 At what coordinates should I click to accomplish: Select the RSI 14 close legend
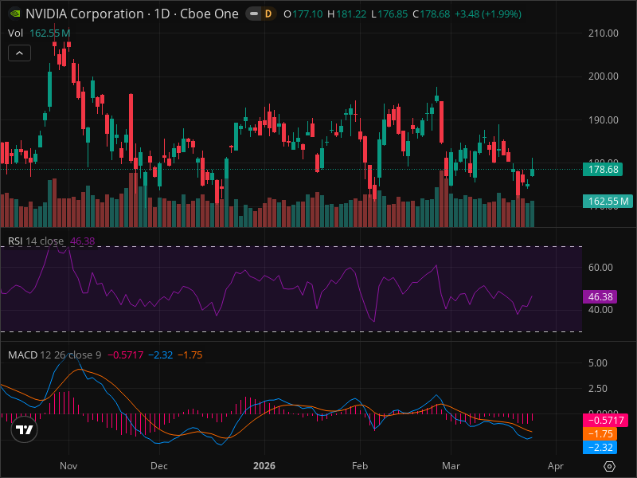(x=36, y=241)
